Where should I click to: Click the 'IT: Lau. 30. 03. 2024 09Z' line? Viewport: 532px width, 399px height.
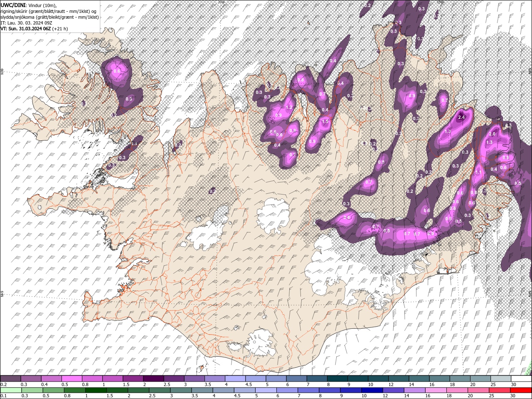pos(26,23)
